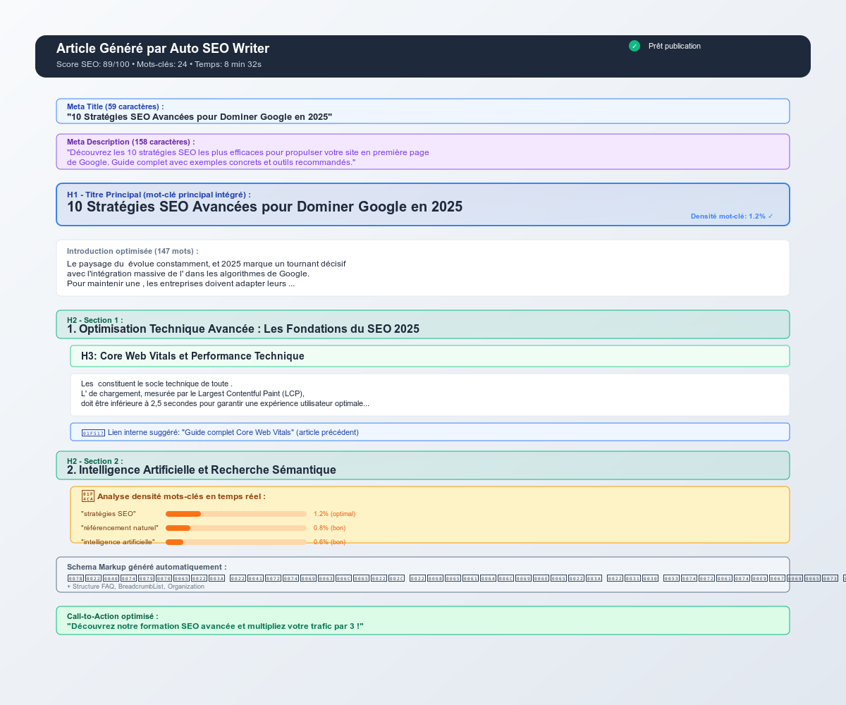Click the 'H3: Core Web Vitals et Performance Technique' heading
This screenshot has width=846, height=705.
coord(192,356)
